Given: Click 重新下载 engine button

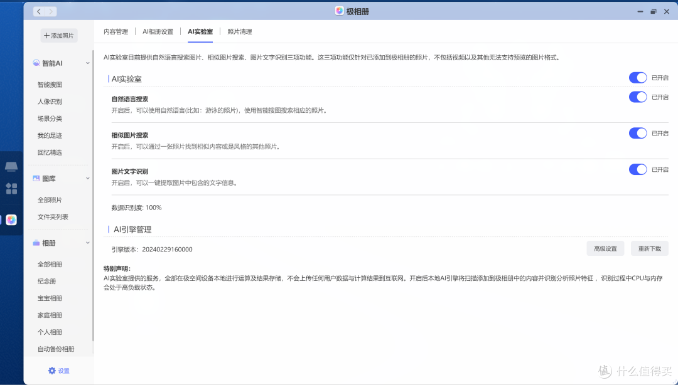Looking at the screenshot, I should point(650,248).
